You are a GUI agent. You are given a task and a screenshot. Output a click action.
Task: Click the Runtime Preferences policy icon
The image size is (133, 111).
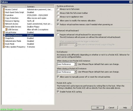[4, 35]
